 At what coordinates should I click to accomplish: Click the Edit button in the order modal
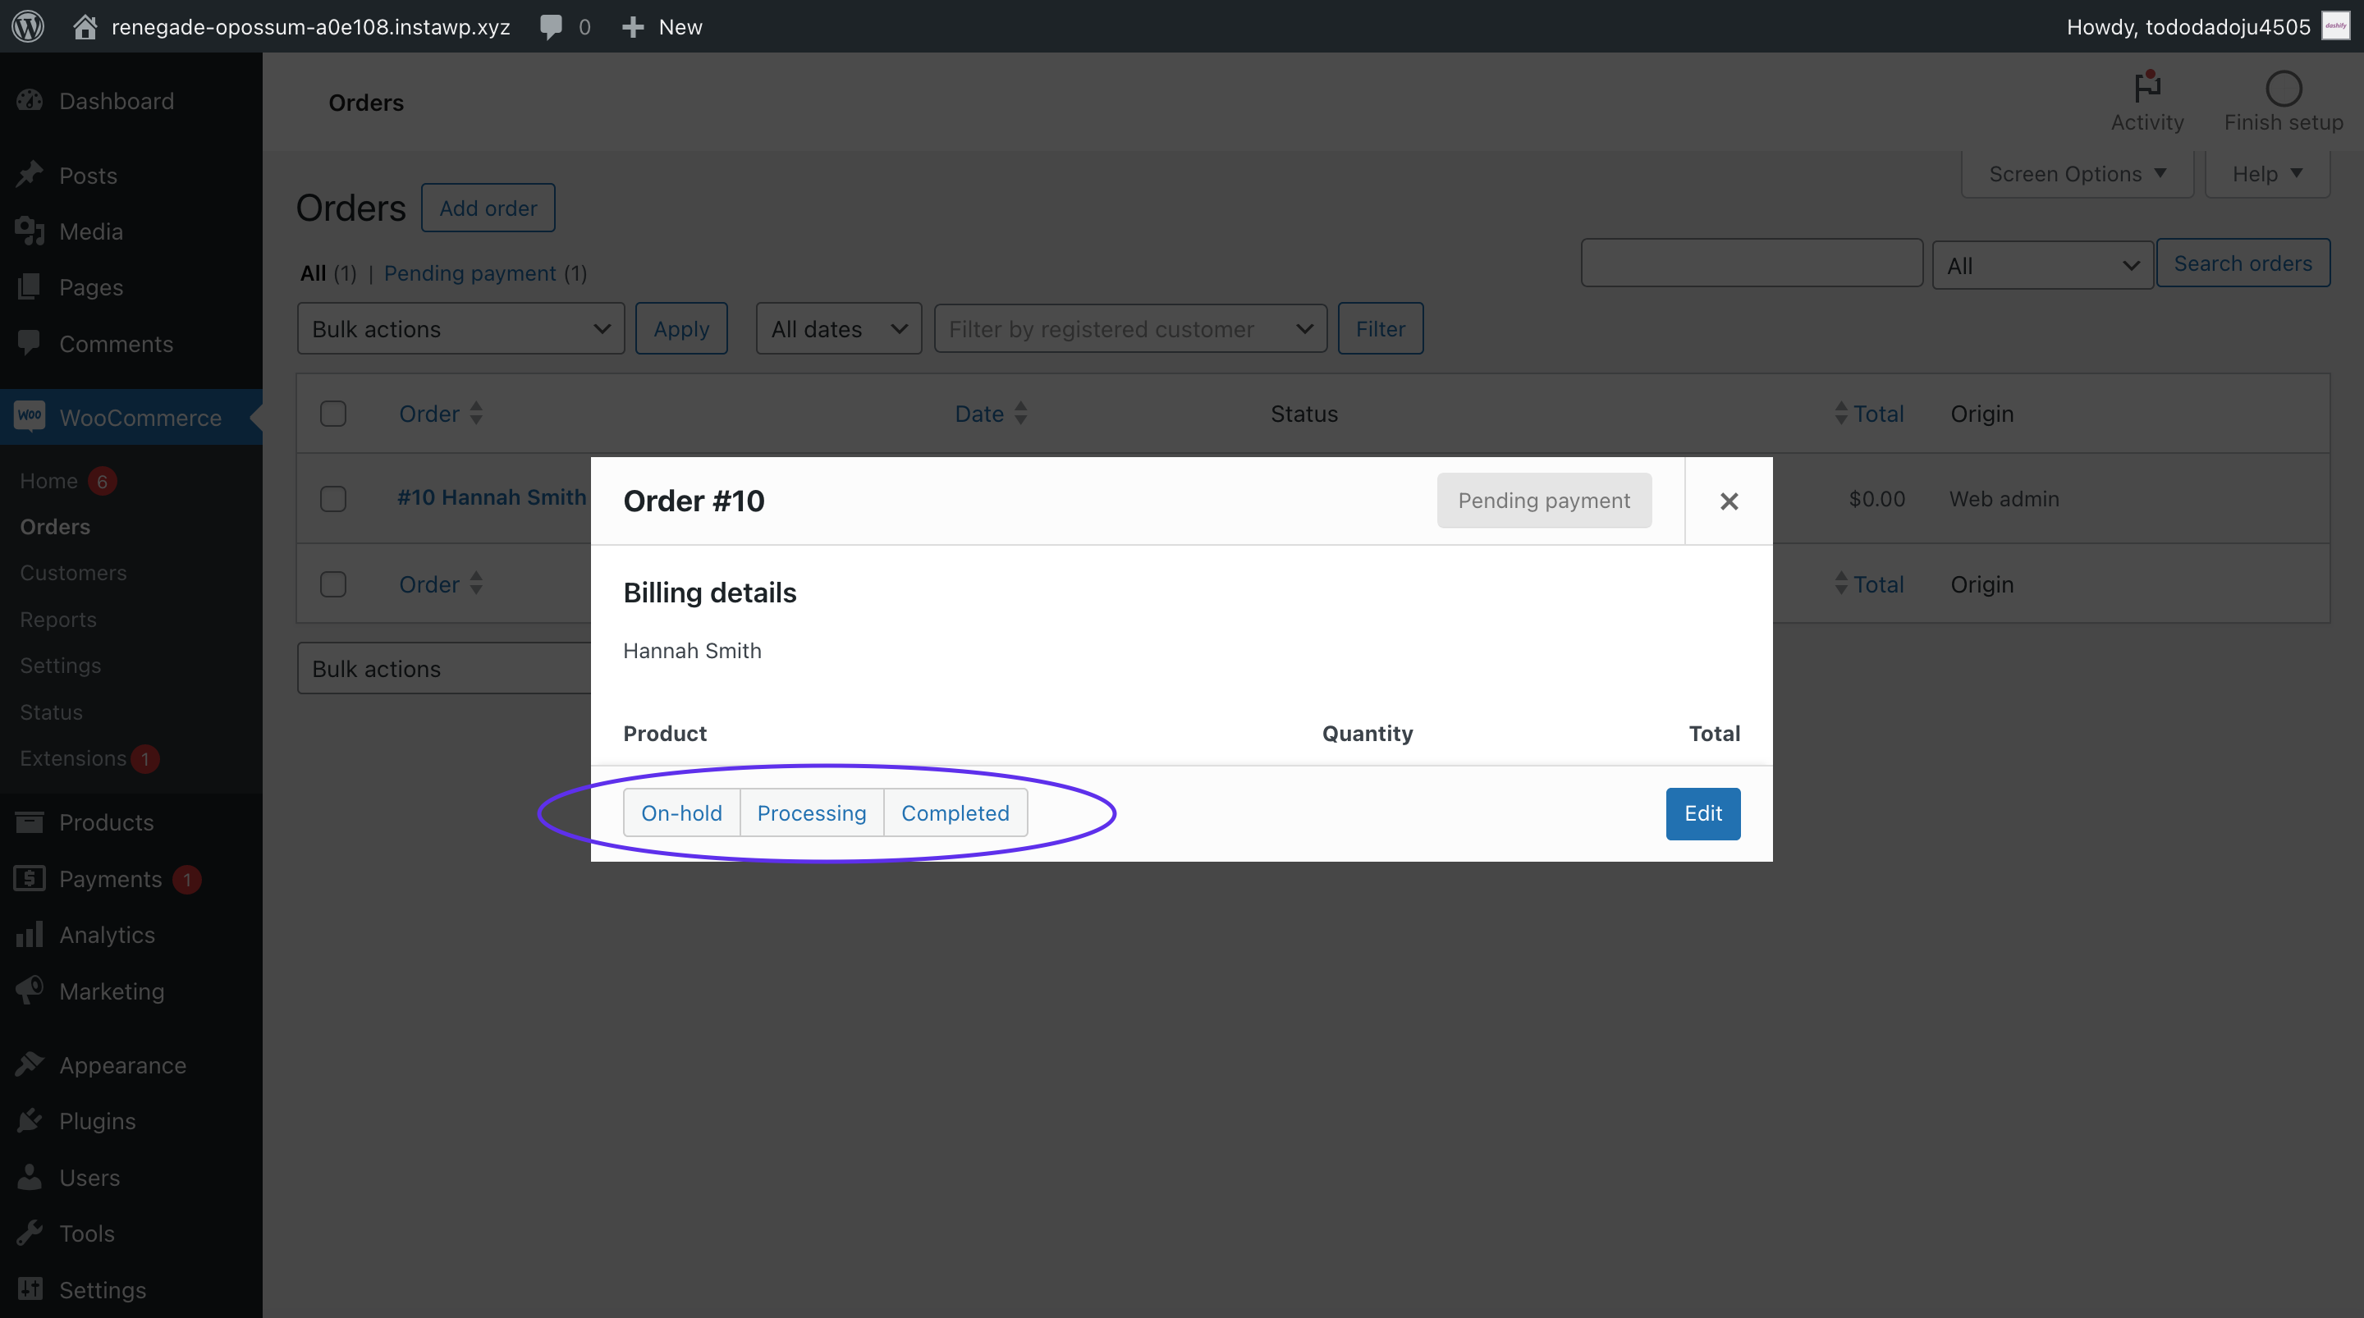click(x=1702, y=813)
